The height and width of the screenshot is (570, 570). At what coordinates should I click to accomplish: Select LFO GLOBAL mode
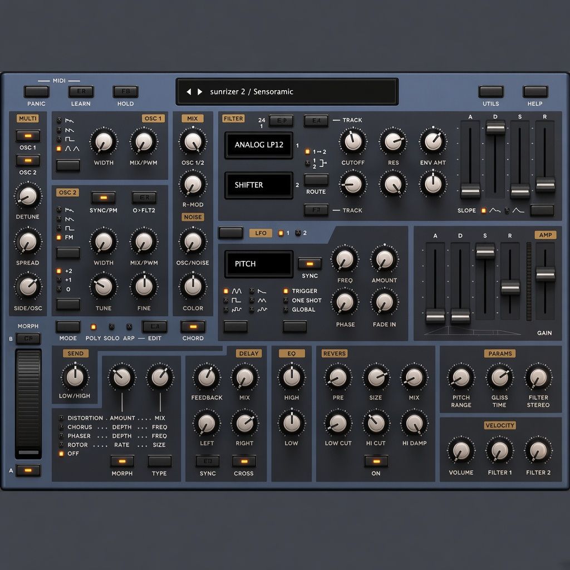pyautogui.click(x=286, y=309)
